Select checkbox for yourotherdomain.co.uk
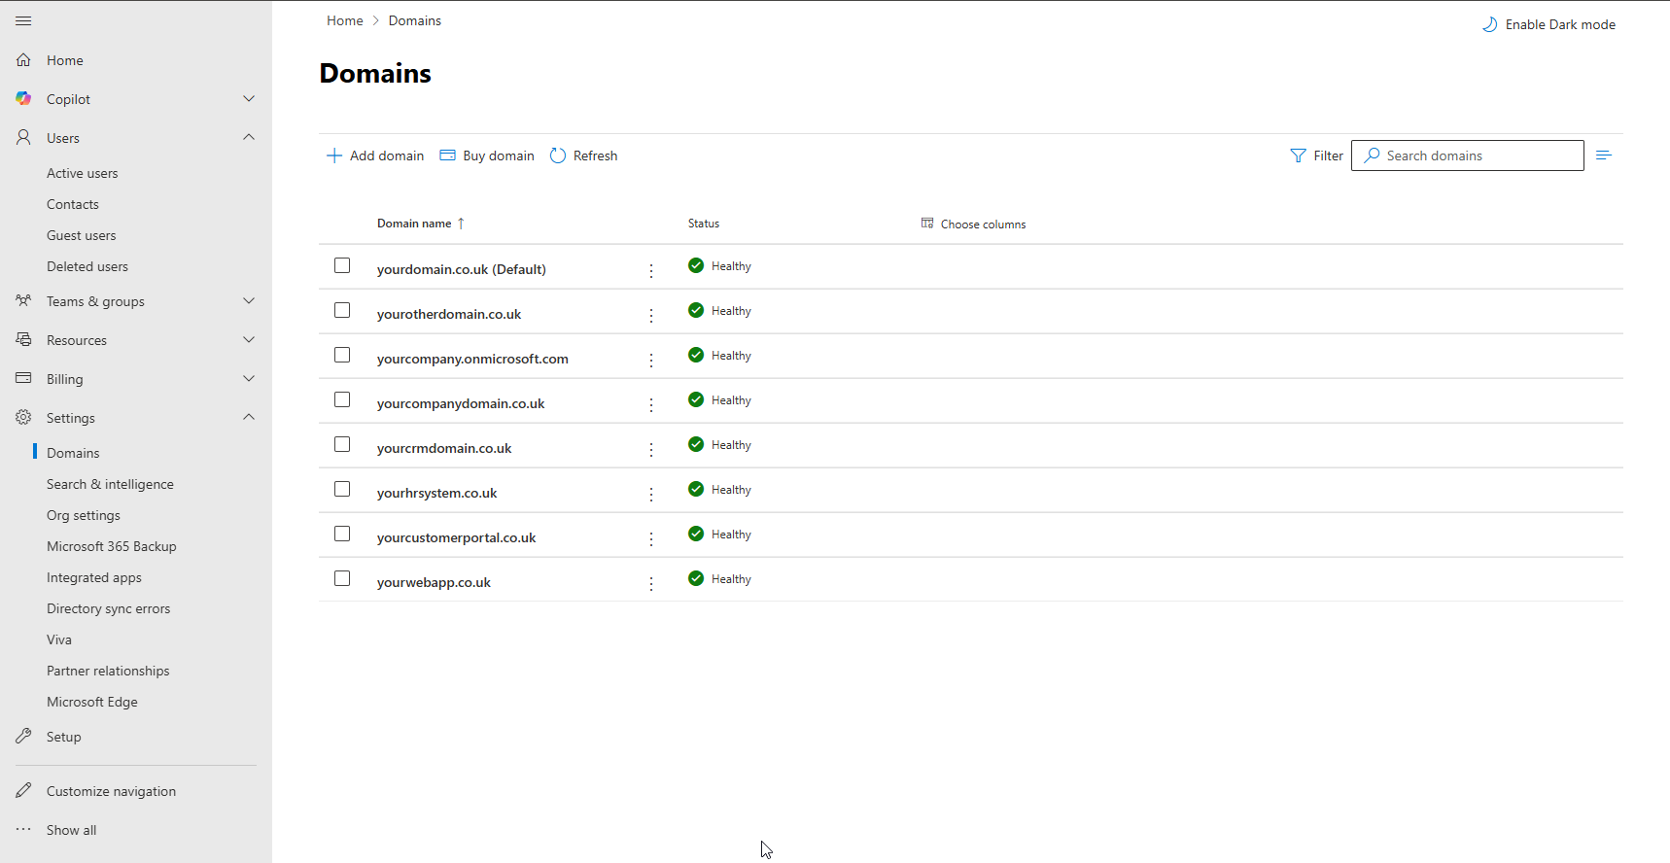 click(x=342, y=310)
